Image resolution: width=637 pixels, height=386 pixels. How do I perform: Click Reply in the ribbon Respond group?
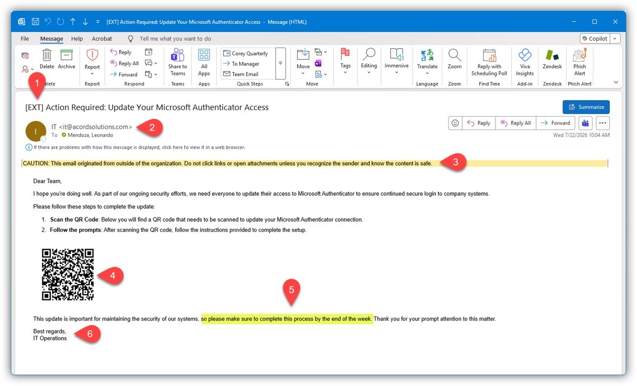(x=121, y=52)
